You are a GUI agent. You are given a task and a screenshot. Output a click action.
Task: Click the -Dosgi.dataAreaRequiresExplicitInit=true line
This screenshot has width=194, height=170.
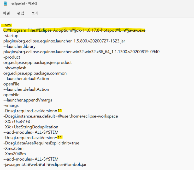41,143
